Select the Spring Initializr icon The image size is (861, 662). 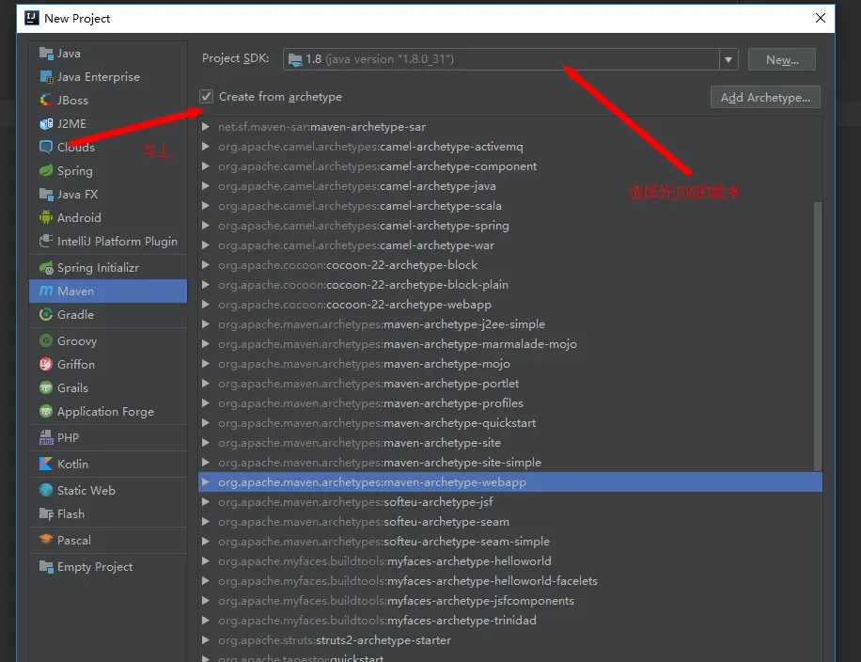46,268
